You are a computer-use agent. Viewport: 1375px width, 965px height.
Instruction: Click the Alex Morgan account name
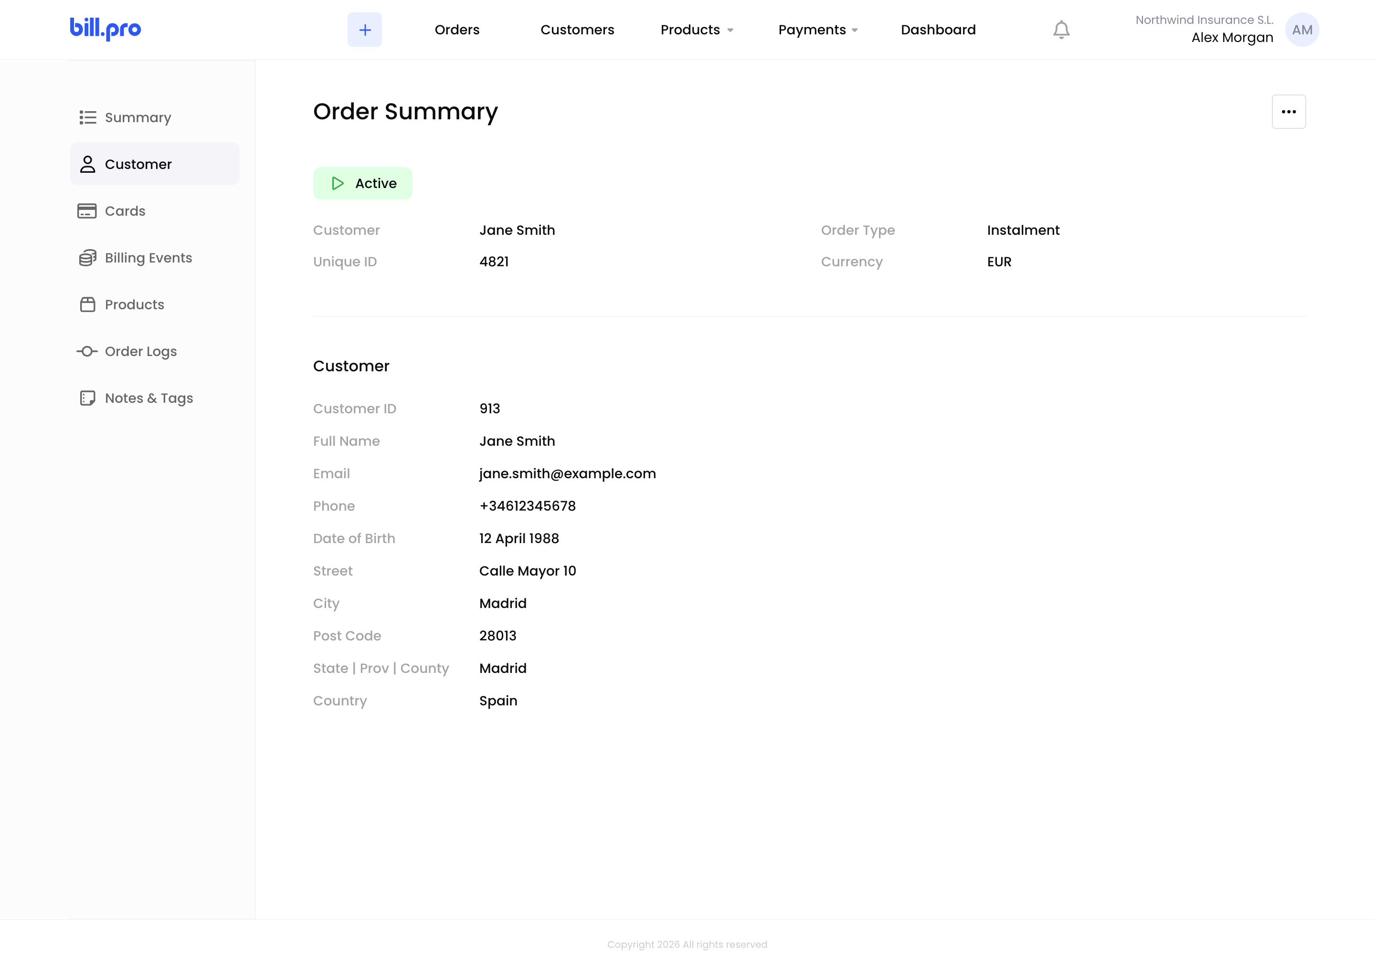(1232, 37)
